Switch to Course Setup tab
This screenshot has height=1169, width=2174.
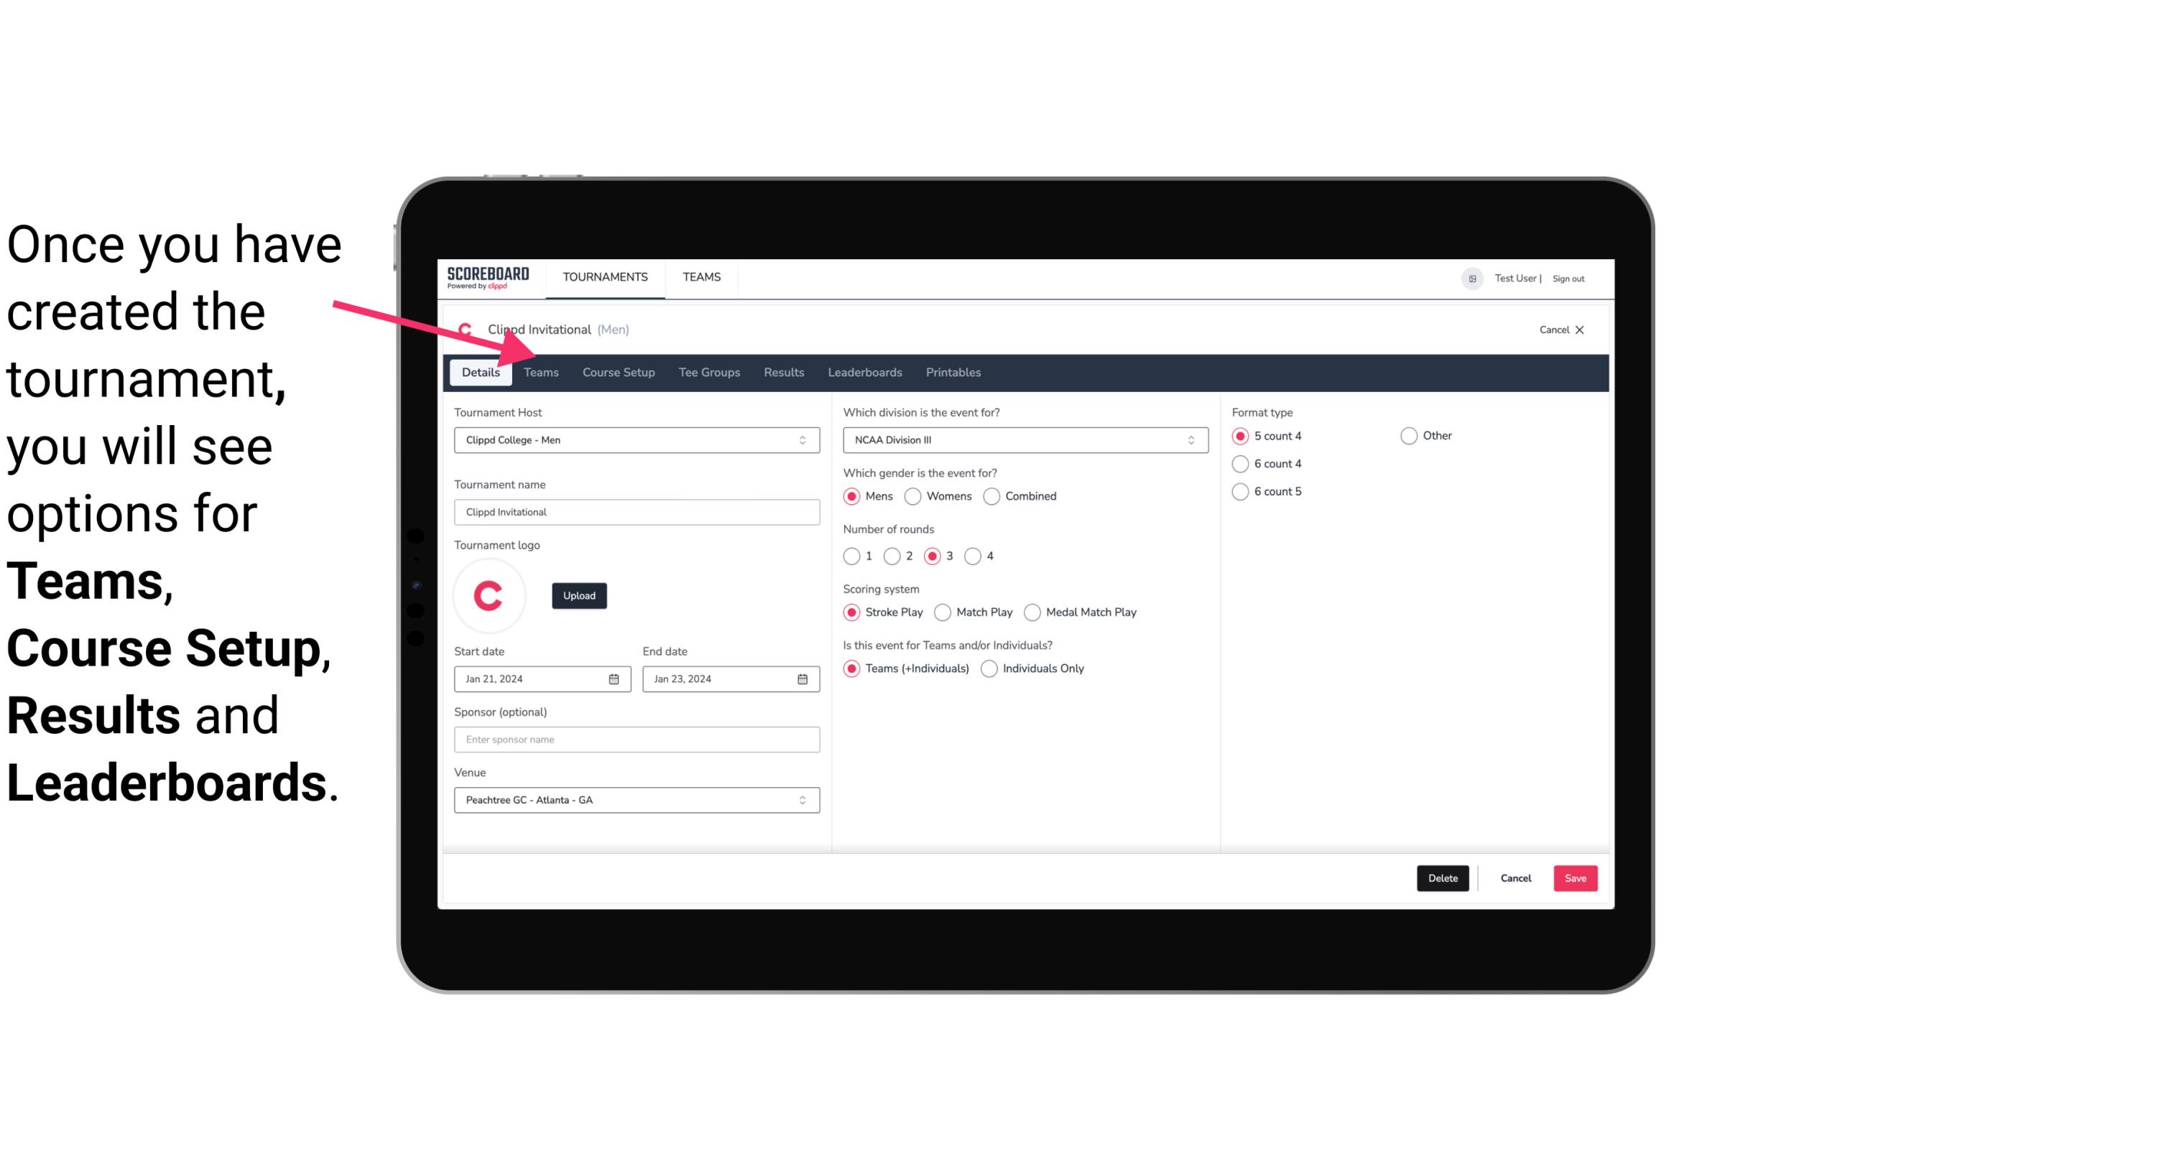click(618, 371)
